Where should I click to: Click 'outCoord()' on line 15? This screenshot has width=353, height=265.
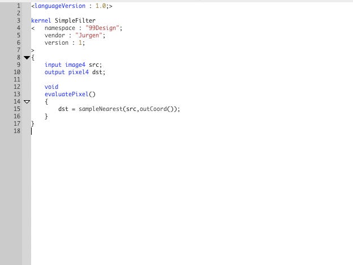point(157,109)
